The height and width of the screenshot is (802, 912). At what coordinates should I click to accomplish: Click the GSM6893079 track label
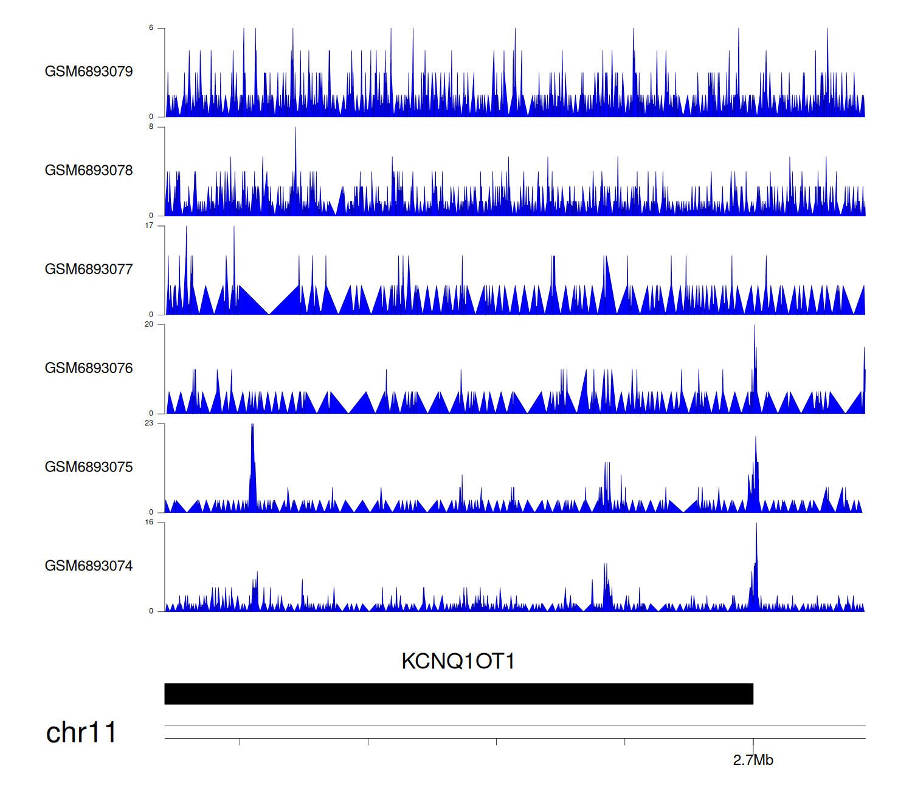89,72
